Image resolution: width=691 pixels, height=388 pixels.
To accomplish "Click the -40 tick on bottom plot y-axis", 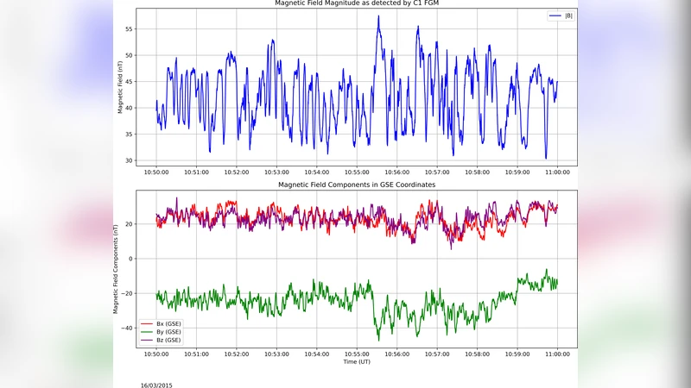I will click(128, 329).
